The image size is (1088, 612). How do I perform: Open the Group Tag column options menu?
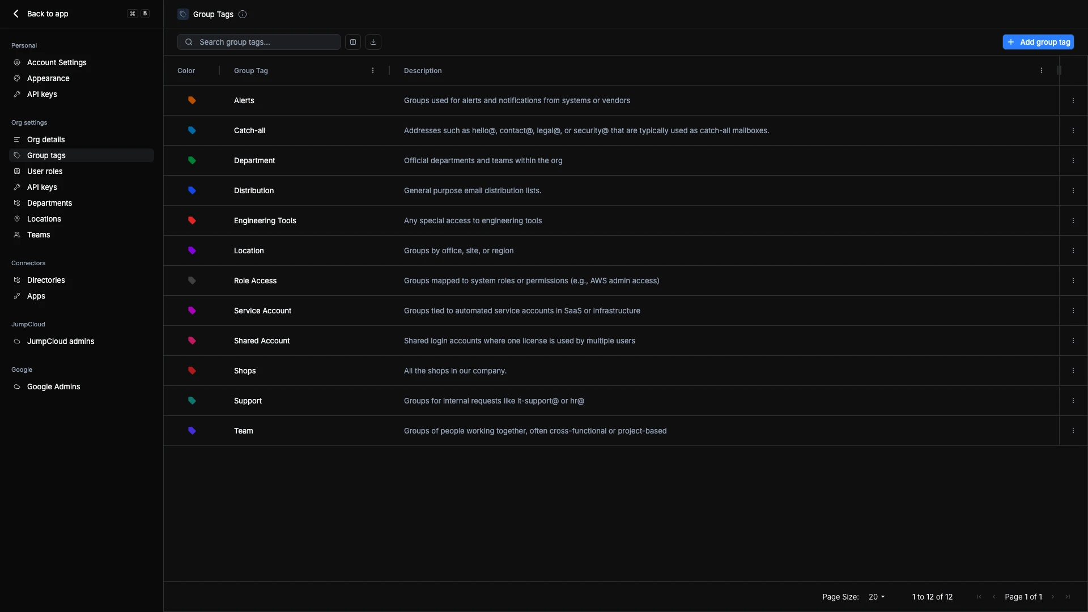tap(373, 71)
